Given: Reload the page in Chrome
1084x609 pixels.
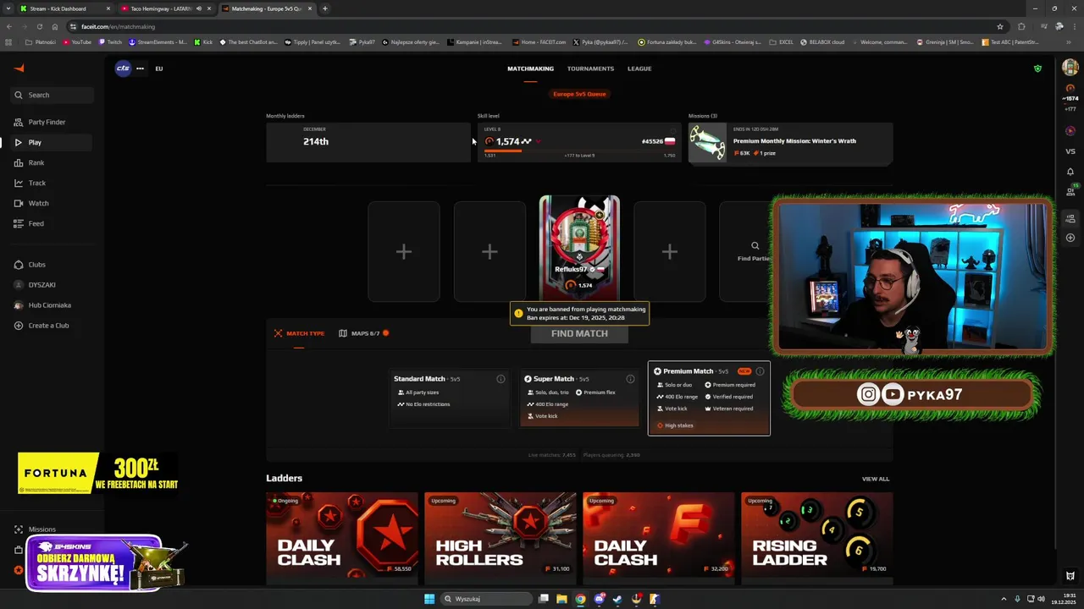Looking at the screenshot, I should (x=39, y=26).
